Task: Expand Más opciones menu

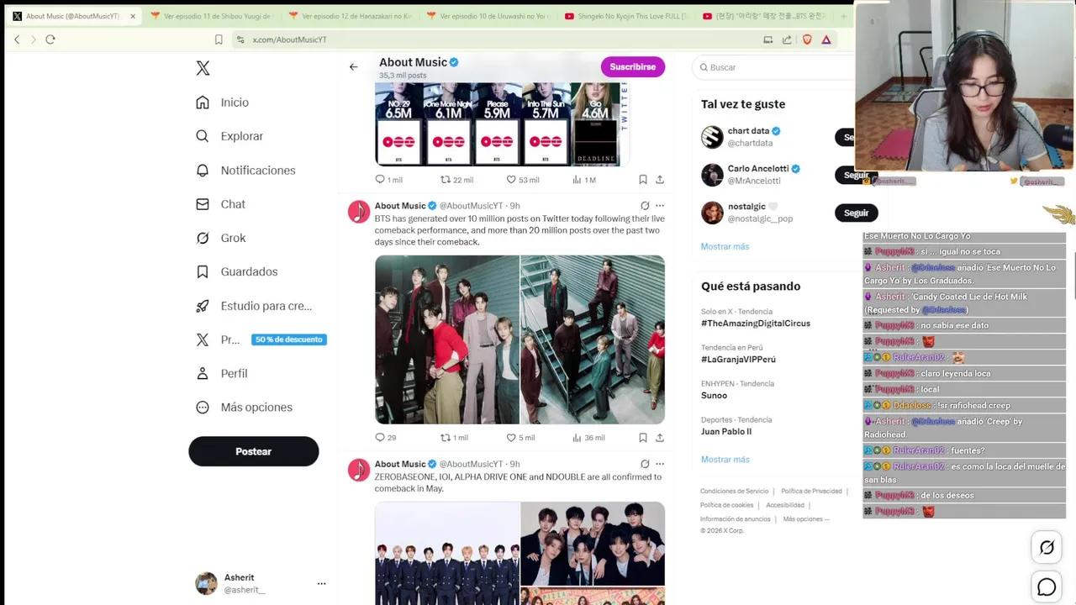Action: pos(245,407)
